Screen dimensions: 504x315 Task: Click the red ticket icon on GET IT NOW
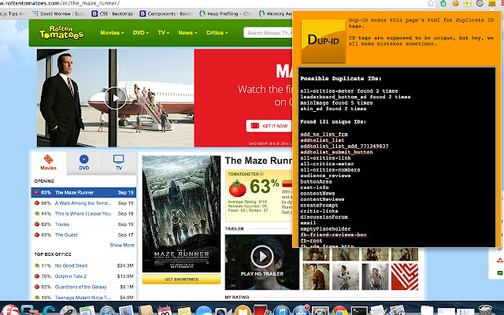pos(255,126)
